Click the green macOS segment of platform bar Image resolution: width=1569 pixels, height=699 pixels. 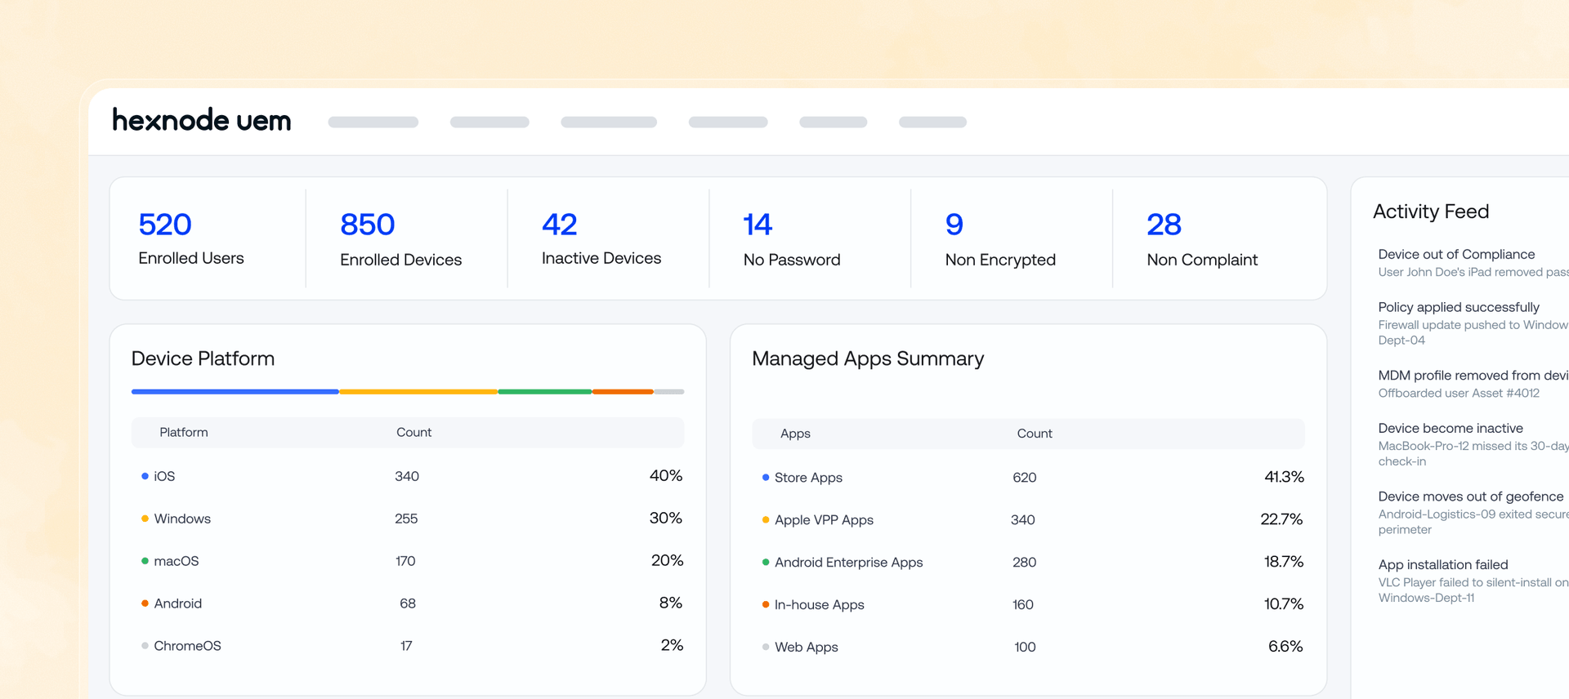tap(545, 392)
